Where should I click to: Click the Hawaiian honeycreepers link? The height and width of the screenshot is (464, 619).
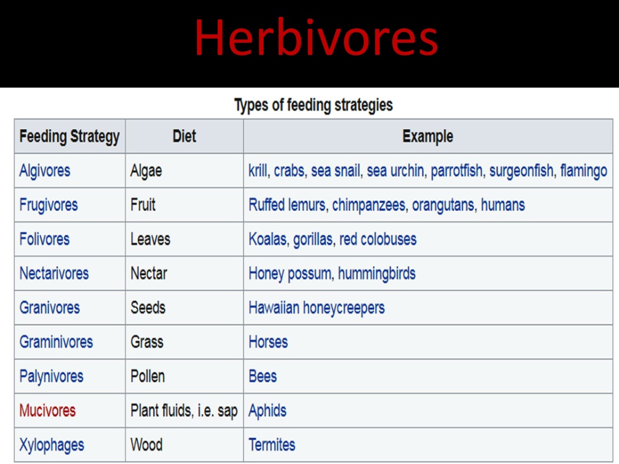pos(316,308)
